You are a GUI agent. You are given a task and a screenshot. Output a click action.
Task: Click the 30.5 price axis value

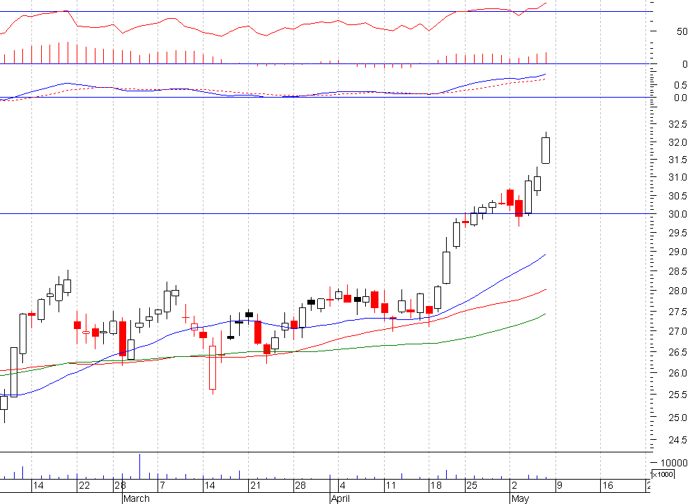coord(677,196)
